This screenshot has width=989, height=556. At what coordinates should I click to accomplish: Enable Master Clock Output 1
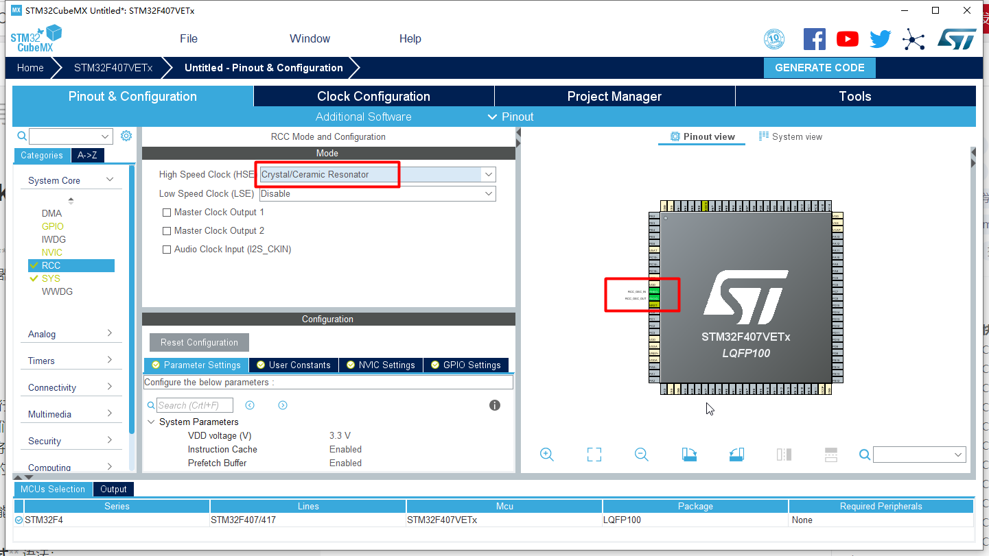[x=167, y=212]
